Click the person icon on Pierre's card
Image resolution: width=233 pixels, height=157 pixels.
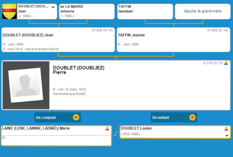pos(226,63)
